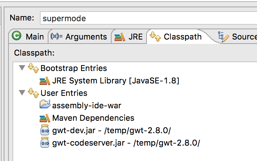
Task: Click the arrows icon on Classpath tab
Action: tap(155, 37)
